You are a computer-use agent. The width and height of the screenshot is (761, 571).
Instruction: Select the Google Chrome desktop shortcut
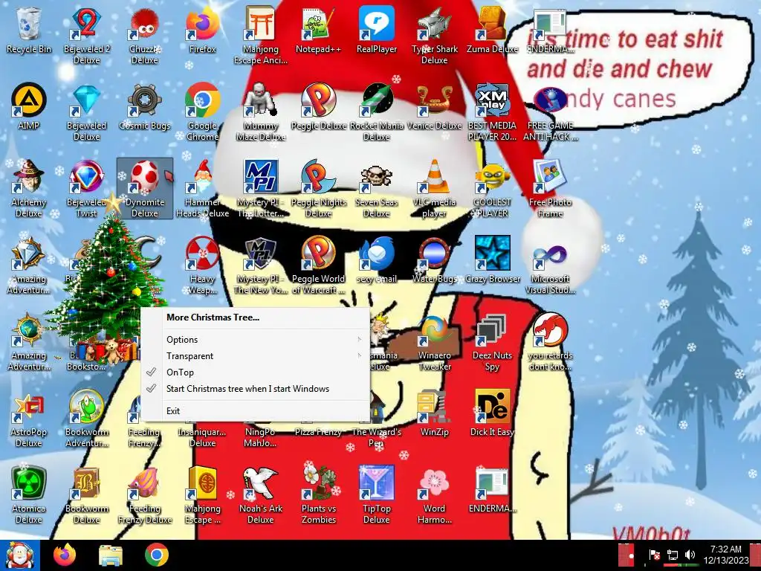click(202, 112)
